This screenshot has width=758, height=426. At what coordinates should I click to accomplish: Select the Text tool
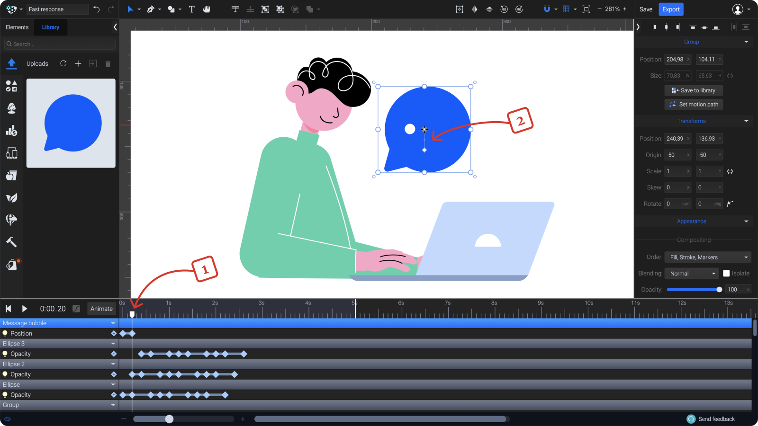(x=191, y=9)
